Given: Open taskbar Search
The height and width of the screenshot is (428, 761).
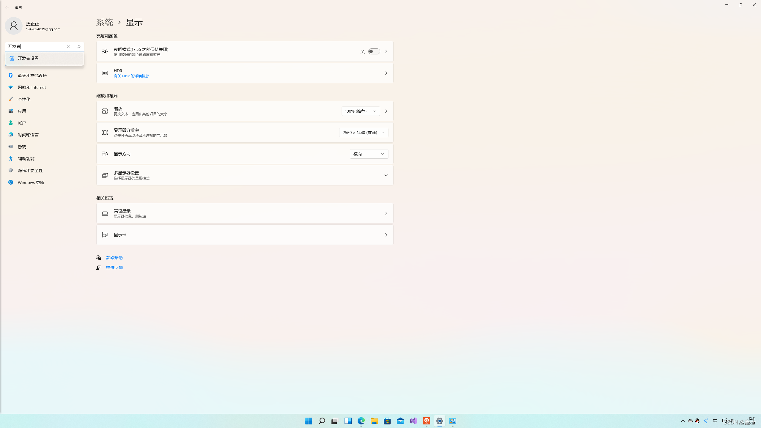Looking at the screenshot, I should click(322, 421).
